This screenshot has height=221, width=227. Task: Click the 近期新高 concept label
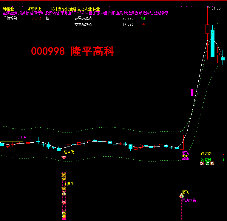tap(161, 13)
